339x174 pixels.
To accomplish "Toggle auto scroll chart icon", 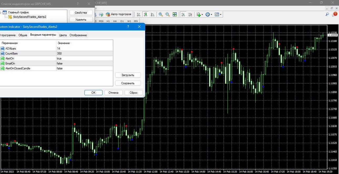I will click(x=183, y=14).
